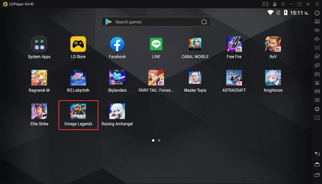The image size is (322, 184).
Task: Toggle screen rotation
Action: 317,56
